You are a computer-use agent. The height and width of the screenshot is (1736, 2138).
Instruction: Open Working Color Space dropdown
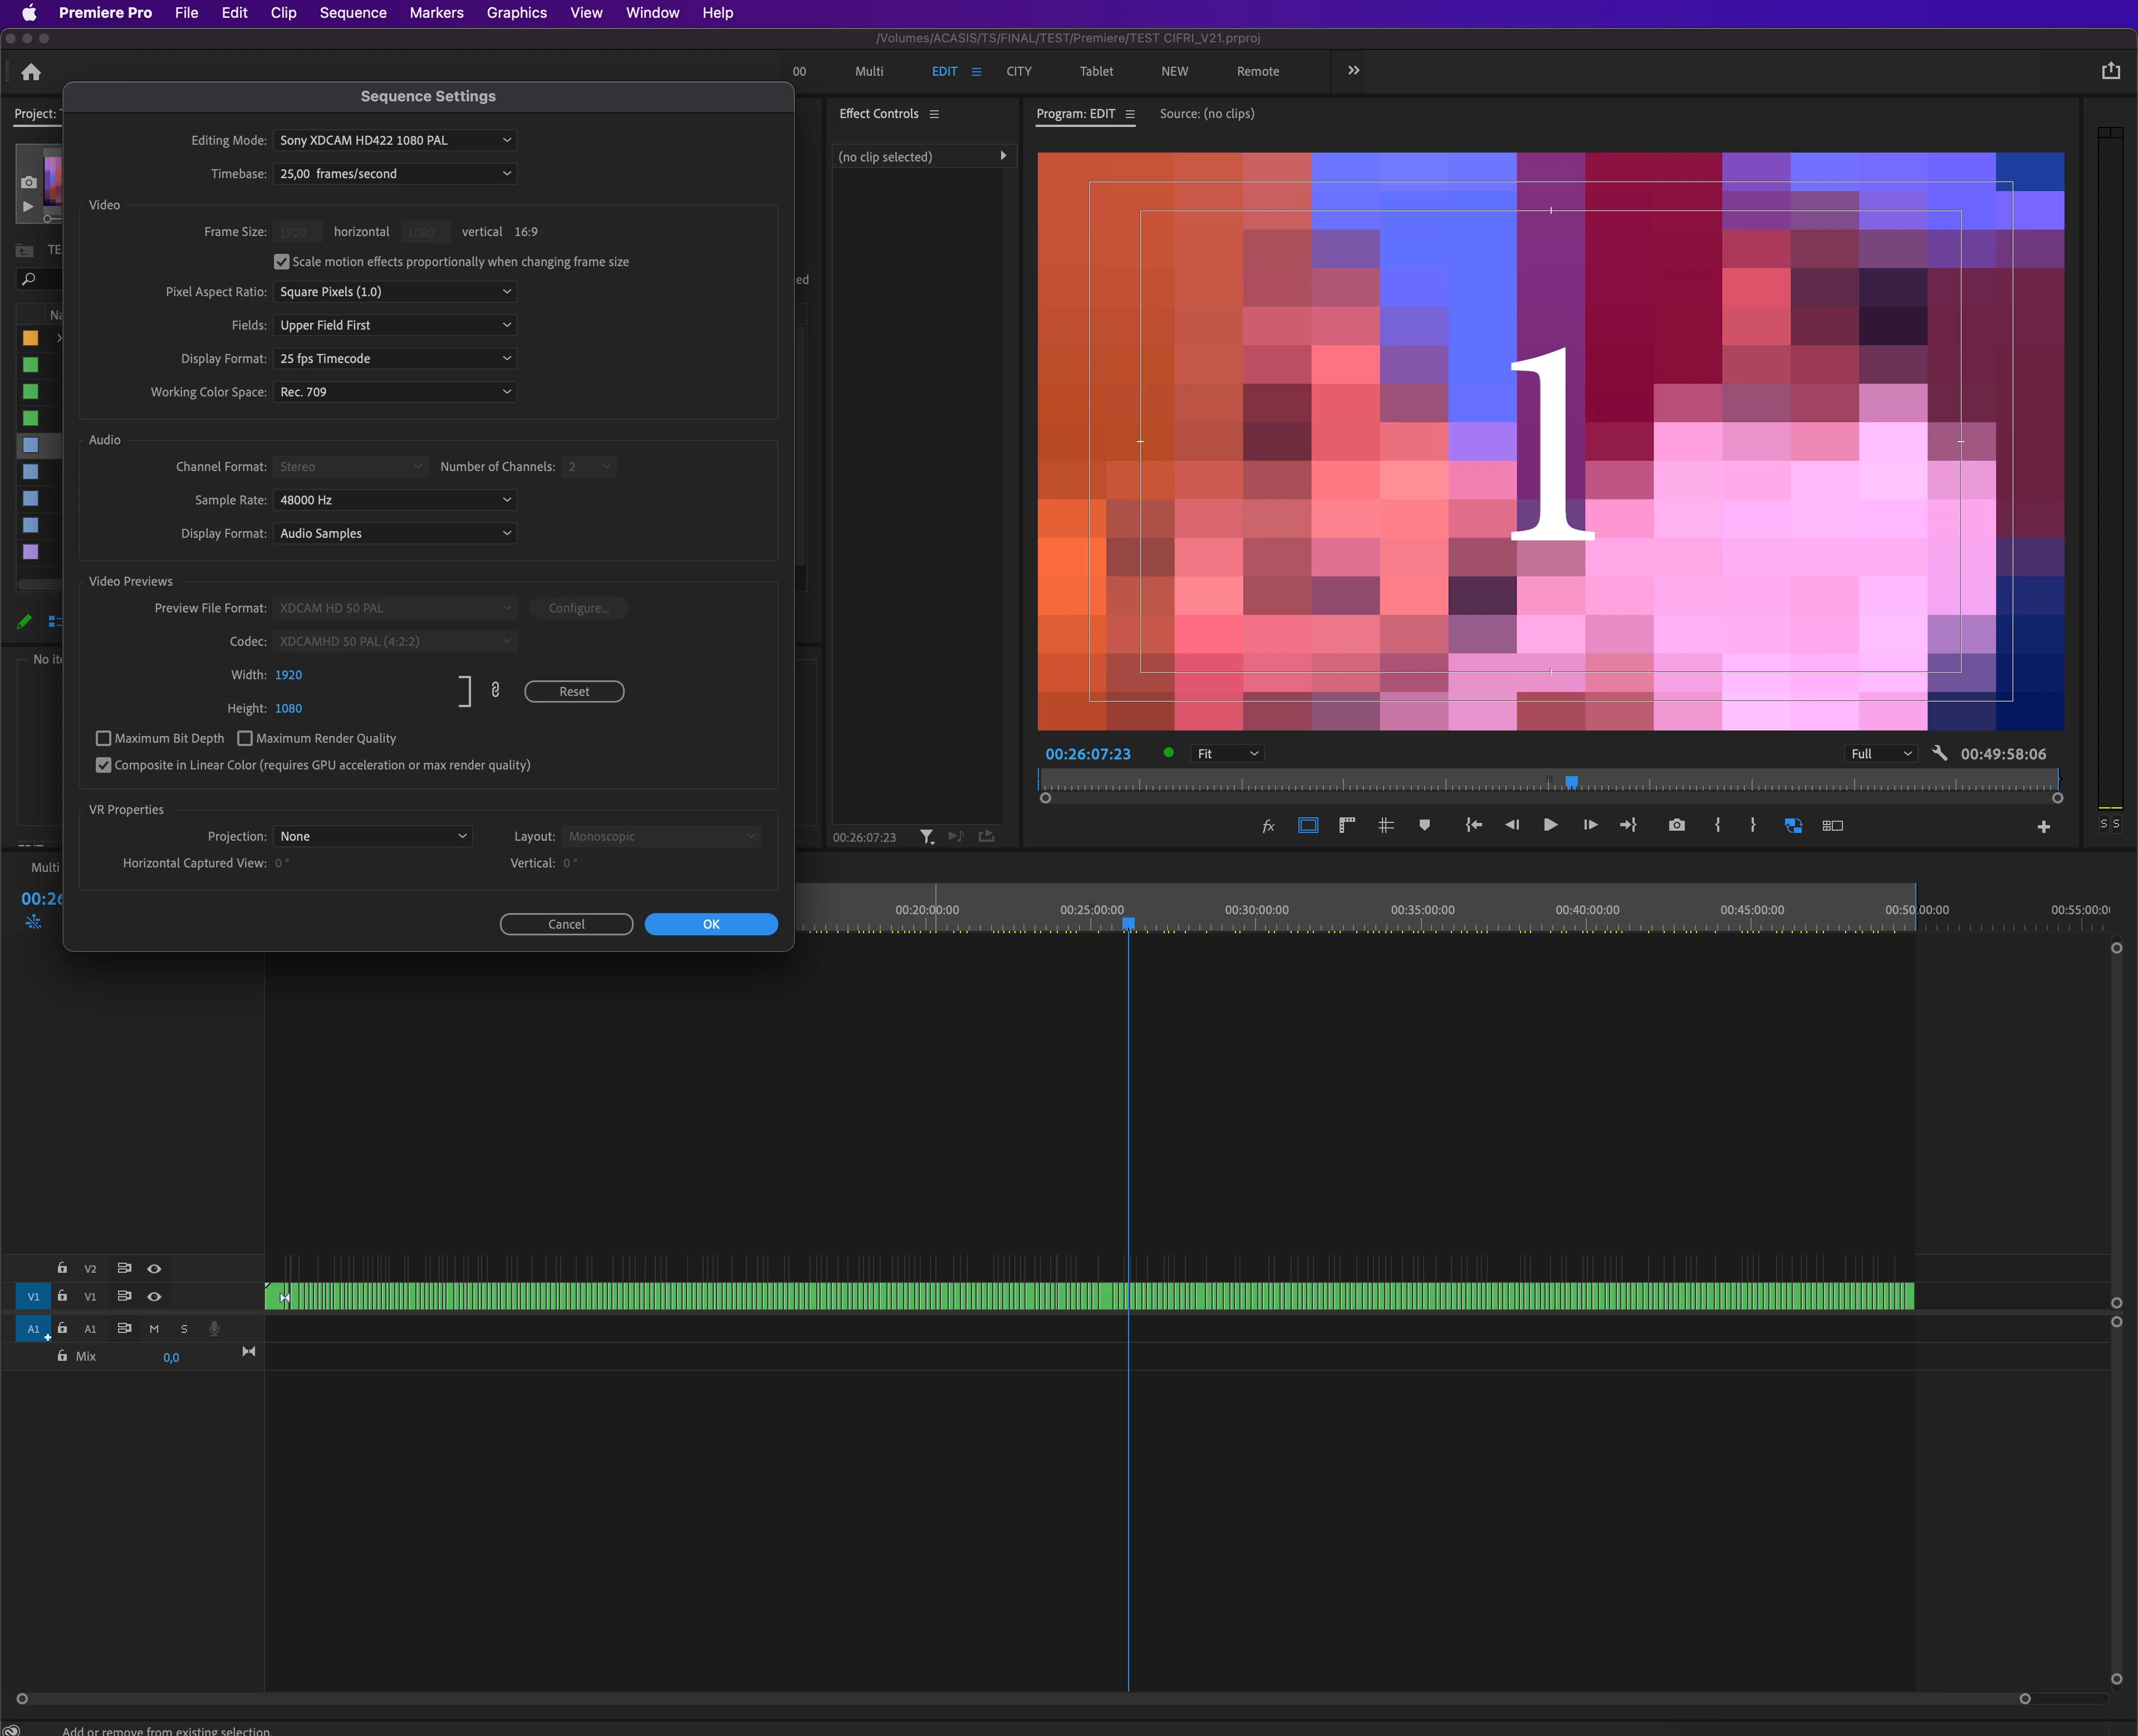click(x=395, y=392)
